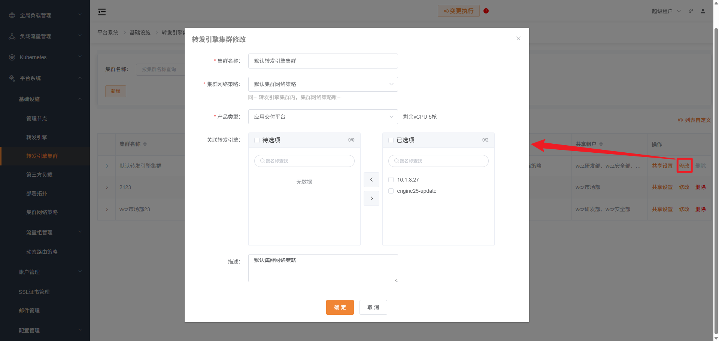Expand the 配置管理 sidebar menu
Viewport: 719px width, 341px height.
[80, 330]
